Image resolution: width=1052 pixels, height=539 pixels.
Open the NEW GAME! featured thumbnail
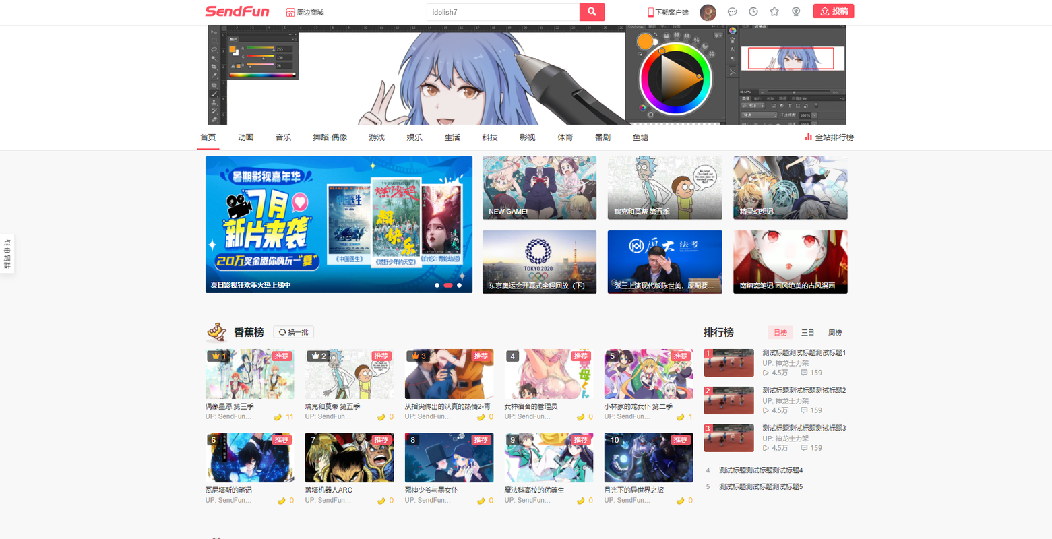tap(539, 188)
